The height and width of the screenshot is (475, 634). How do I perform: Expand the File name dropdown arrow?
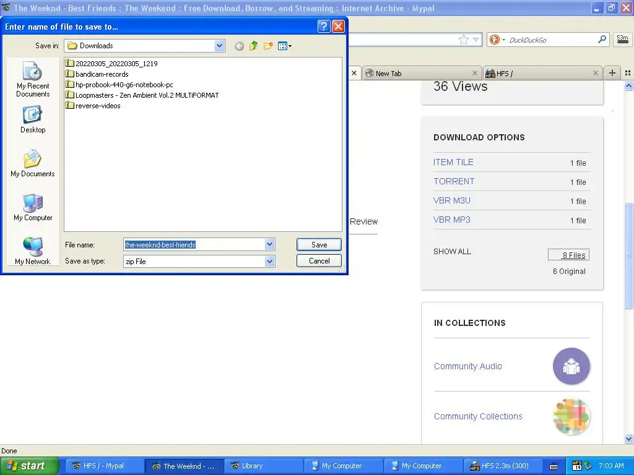click(x=270, y=244)
